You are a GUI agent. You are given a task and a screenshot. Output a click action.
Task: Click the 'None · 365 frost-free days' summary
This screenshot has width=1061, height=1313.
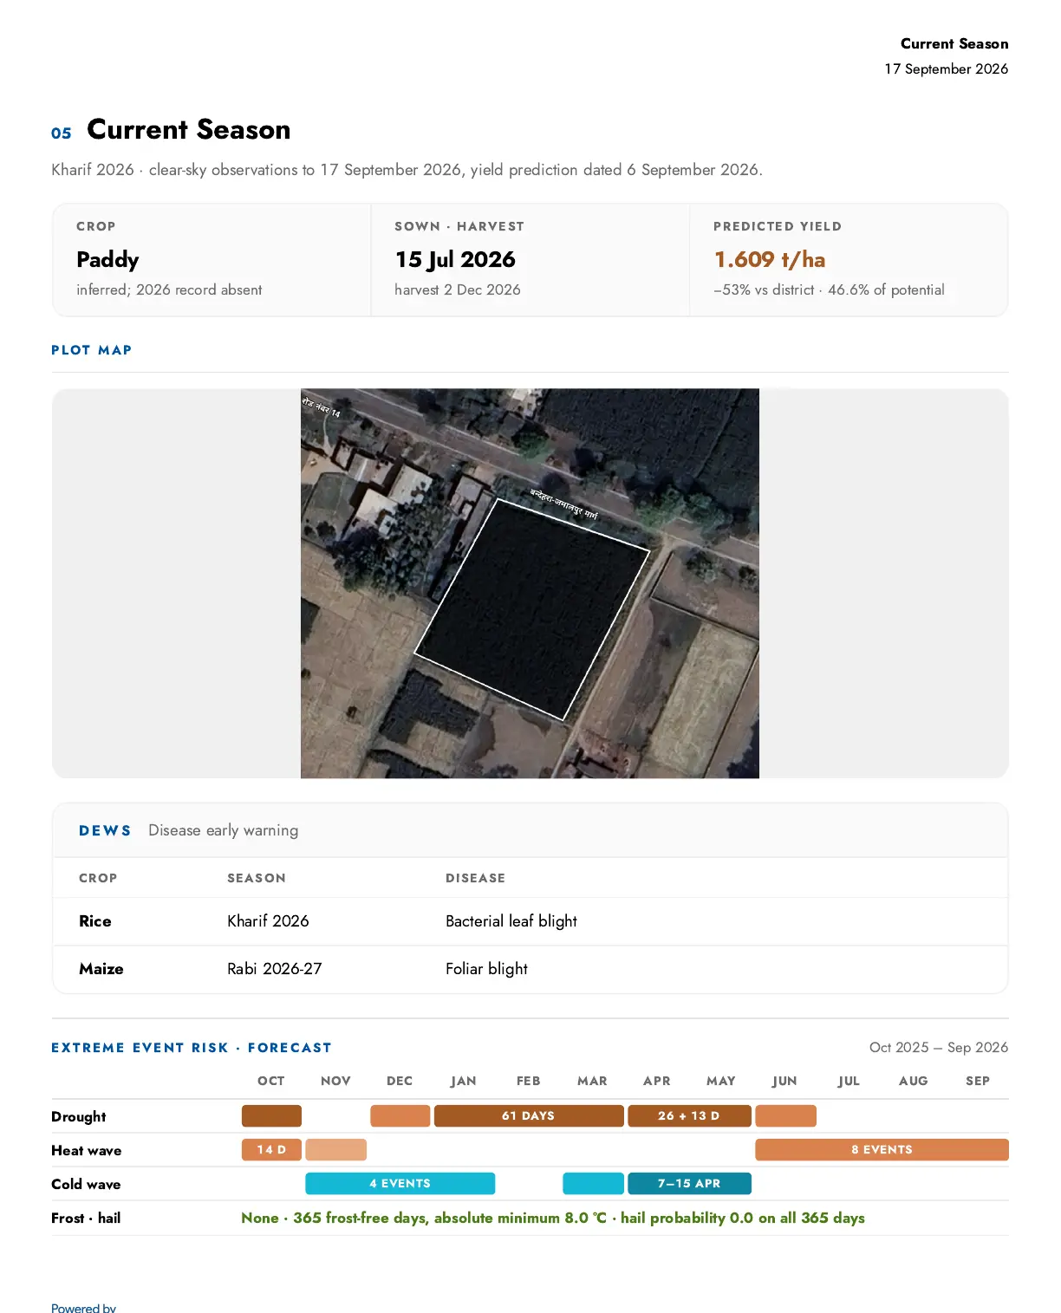[x=553, y=1218]
